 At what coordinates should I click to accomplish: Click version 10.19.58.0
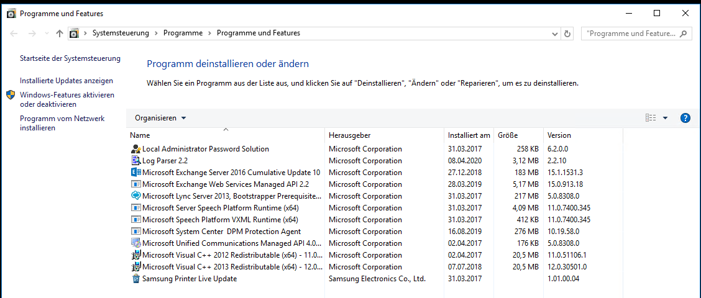coord(563,232)
